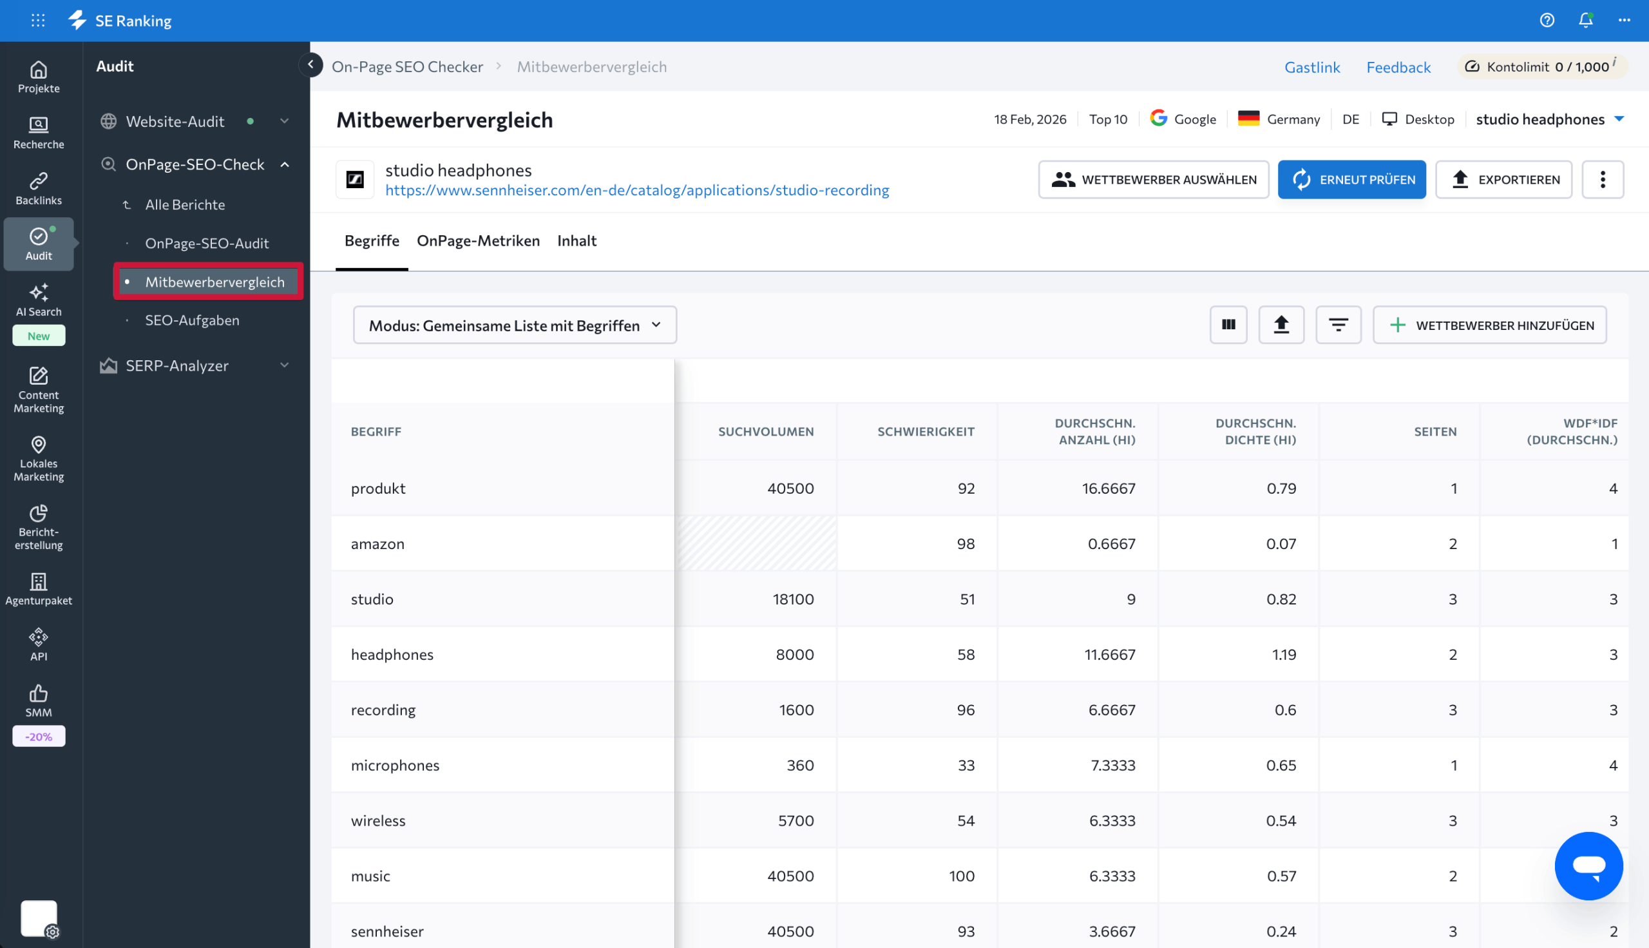The width and height of the screenshot is (1649, 948).
Task: Open Content Marketing section
Action: tap(39, 391)
